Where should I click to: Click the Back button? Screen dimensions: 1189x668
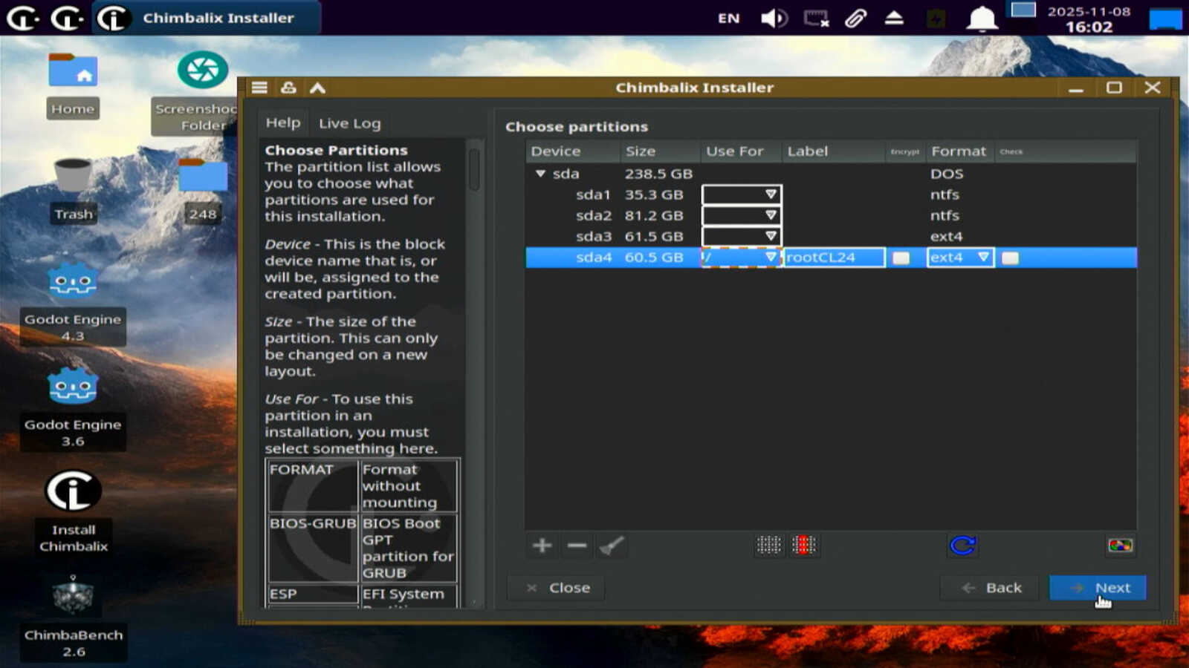click(x=990, y=588)
